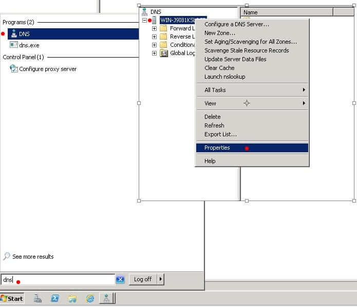Open Properties from context menu
This screenshot has width=357, height=307.
[x=252, y=148]
